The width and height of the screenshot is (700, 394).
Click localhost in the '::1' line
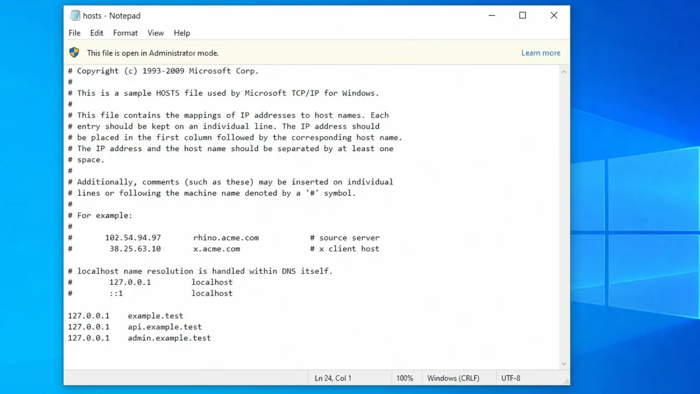(x=212, y=294)
